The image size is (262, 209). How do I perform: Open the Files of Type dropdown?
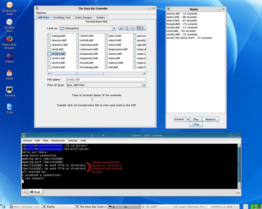click(x=144, y=85)
